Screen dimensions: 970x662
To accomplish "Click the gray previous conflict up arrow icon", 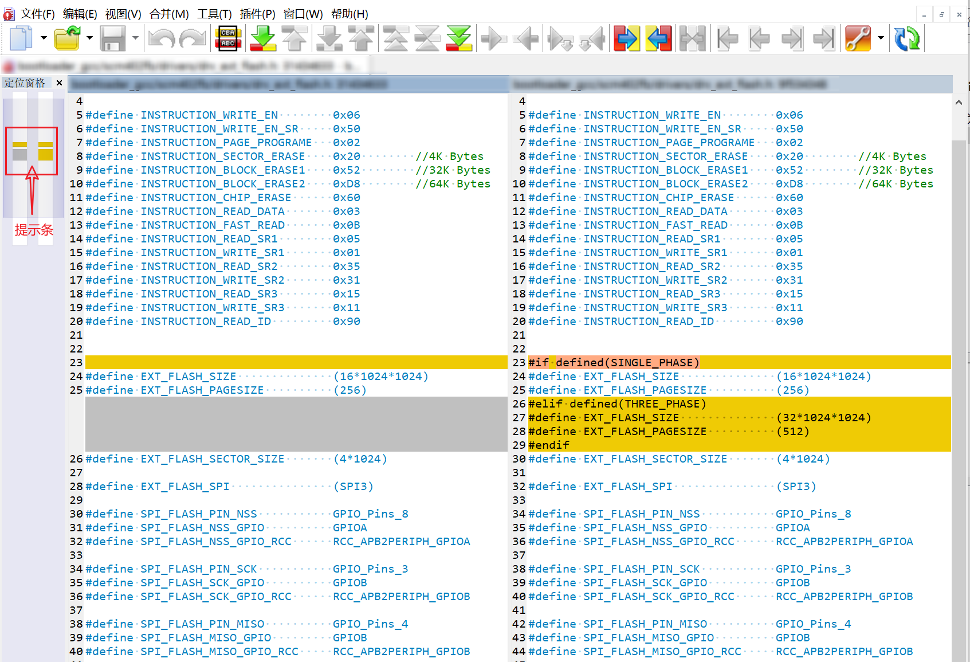I will [362, 38].
